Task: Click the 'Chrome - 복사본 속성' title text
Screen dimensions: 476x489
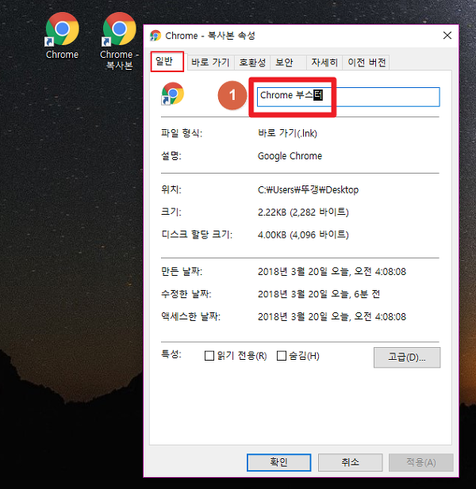Action: [x=210, y=36]
